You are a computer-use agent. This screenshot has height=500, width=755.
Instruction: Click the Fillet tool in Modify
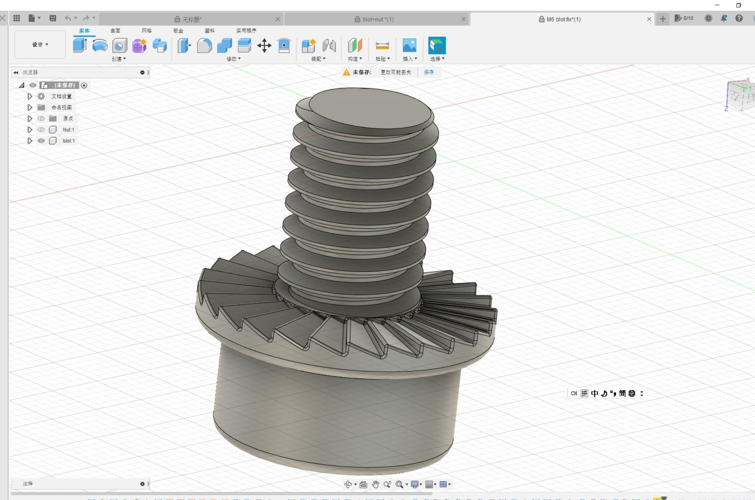pos(204,46)
